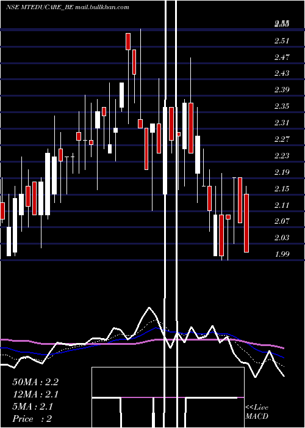
Task: Click the Price : 2 readout
Action: pyautogui.click(x=32, y=419)
